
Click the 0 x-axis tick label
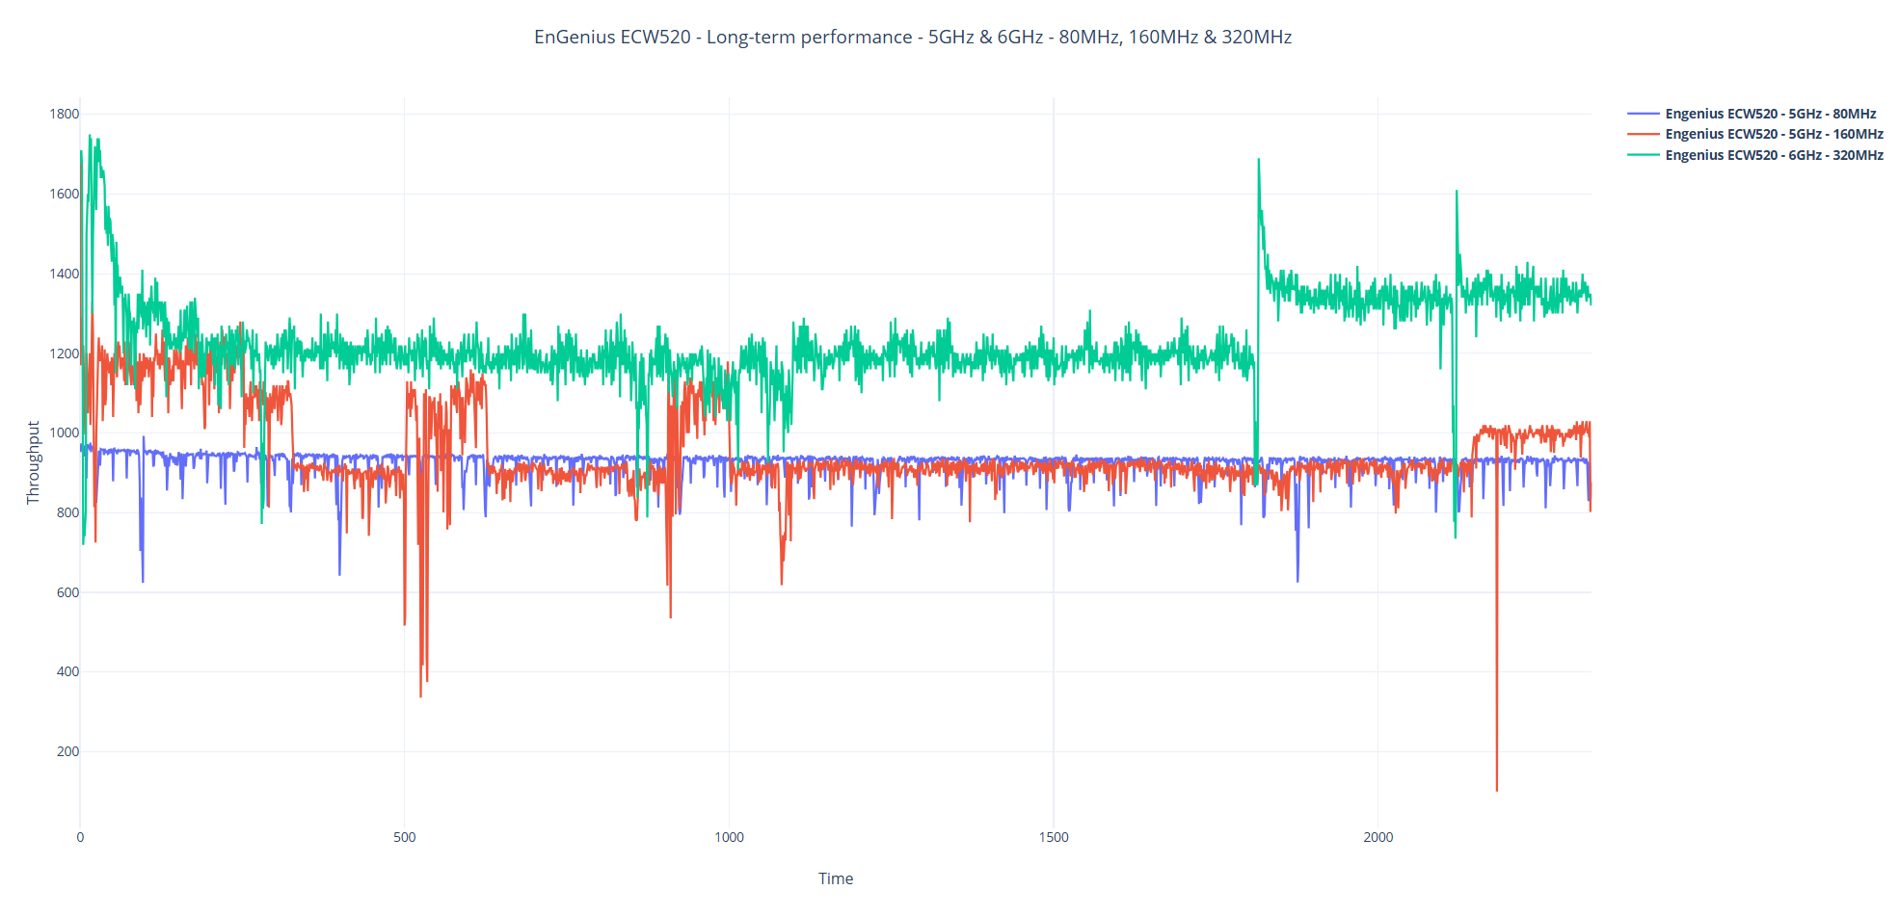[80, 837]
